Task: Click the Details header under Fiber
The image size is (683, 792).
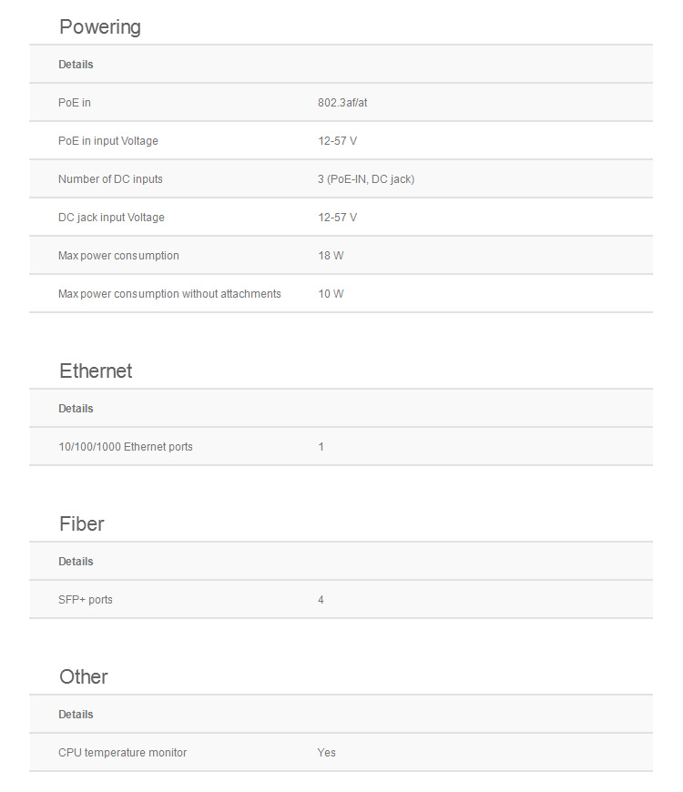Action: pyautogui.click(x=76, y=562)
